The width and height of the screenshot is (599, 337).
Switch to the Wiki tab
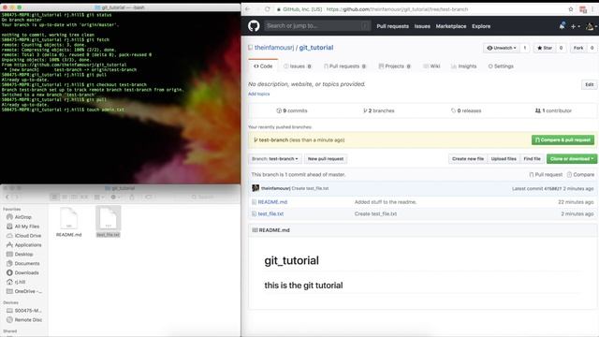[431, 66]
